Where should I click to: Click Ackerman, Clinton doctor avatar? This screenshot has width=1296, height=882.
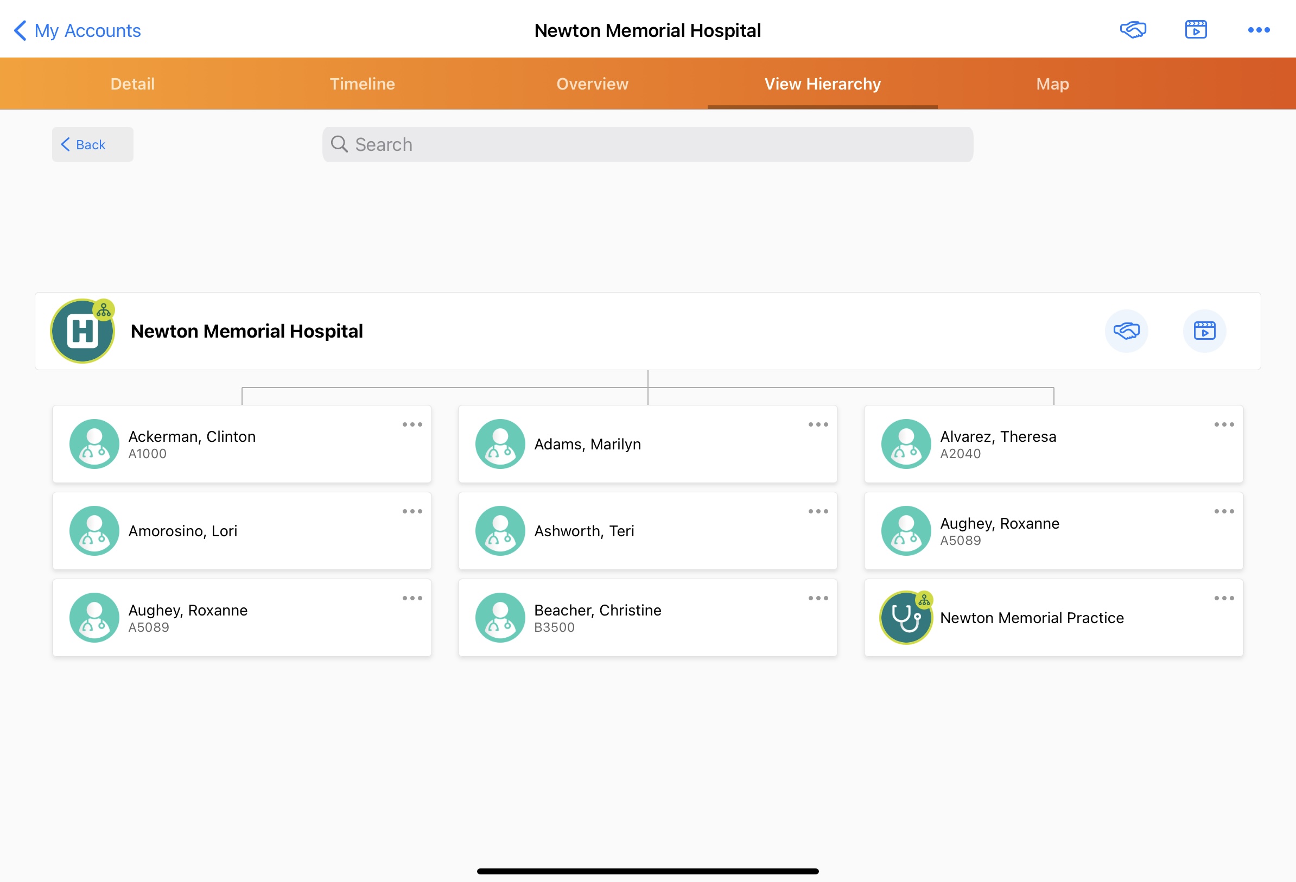click(x=94, y=444)
